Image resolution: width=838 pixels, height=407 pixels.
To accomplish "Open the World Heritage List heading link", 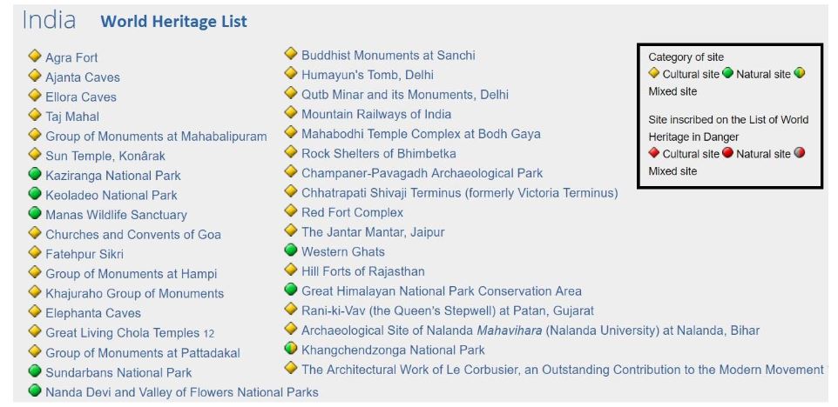I will 173,22.
